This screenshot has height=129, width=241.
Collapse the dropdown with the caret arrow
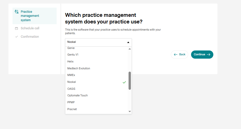click(128, 42)
